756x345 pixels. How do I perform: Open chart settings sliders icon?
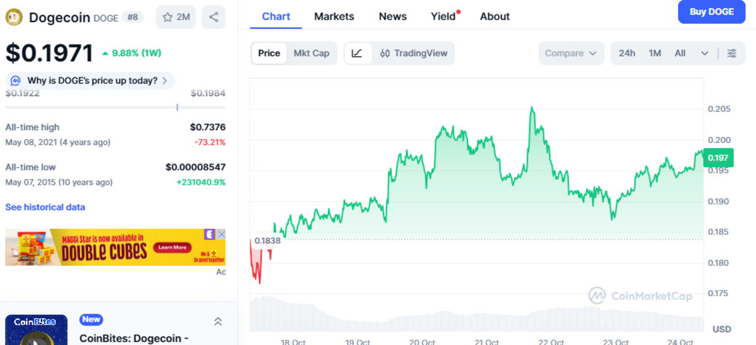[731, 53]
